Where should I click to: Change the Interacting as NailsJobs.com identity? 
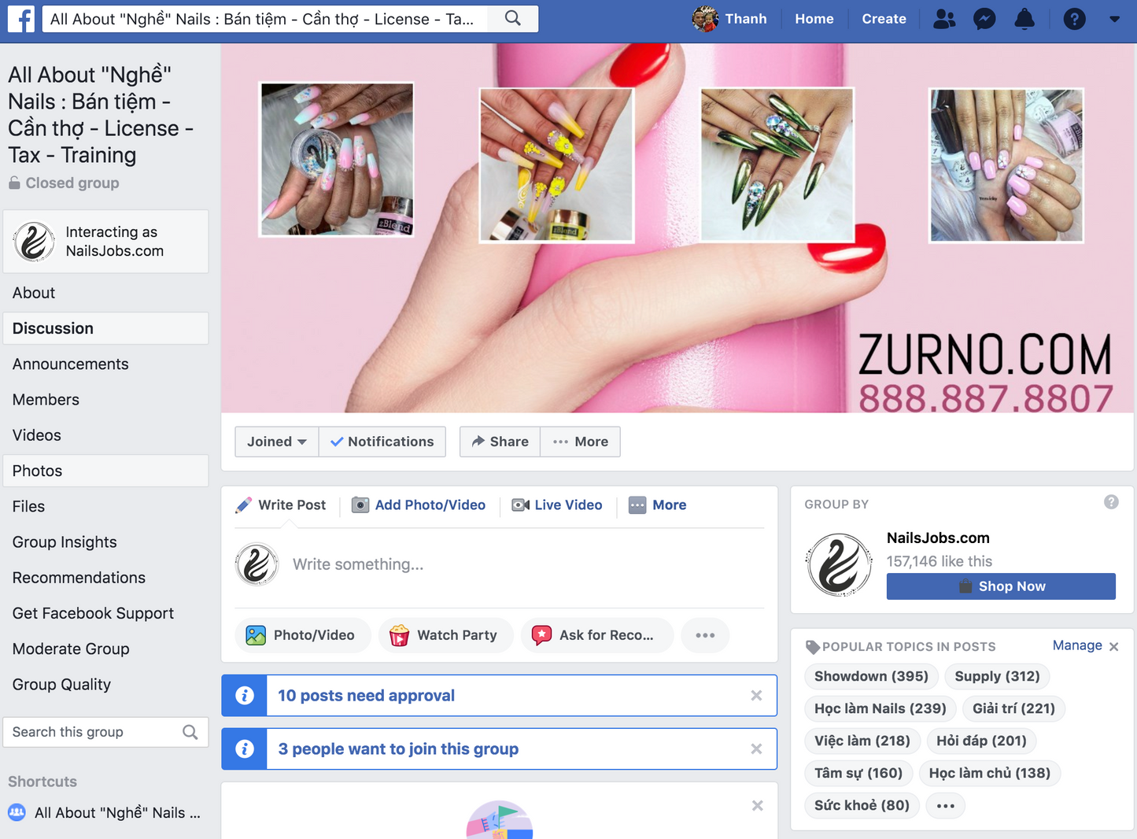click(105, 242)
